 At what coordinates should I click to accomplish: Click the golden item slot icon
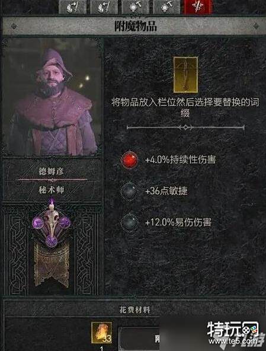(x=185, y=75)
